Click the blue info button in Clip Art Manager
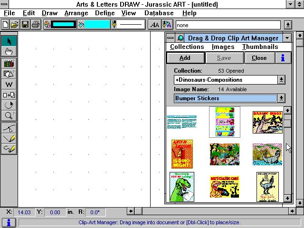This screenshot has height=228, width=304. pyautogui.click(x=283, y=58)
